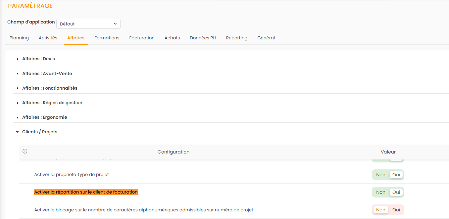The image size is (449, 219).
Task: Open the Achats tab
Action: coord(172,38)
